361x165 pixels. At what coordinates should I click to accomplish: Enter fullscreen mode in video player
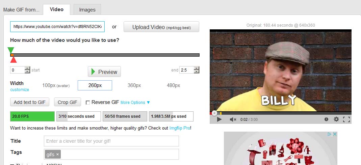[x=346, y=119]
